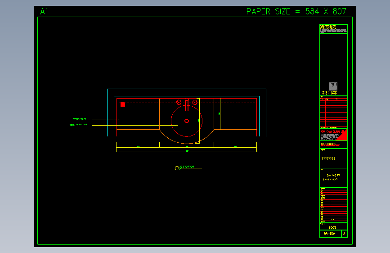Select the "A1" sheet size label
390x253 pixels.
point(44,11)
